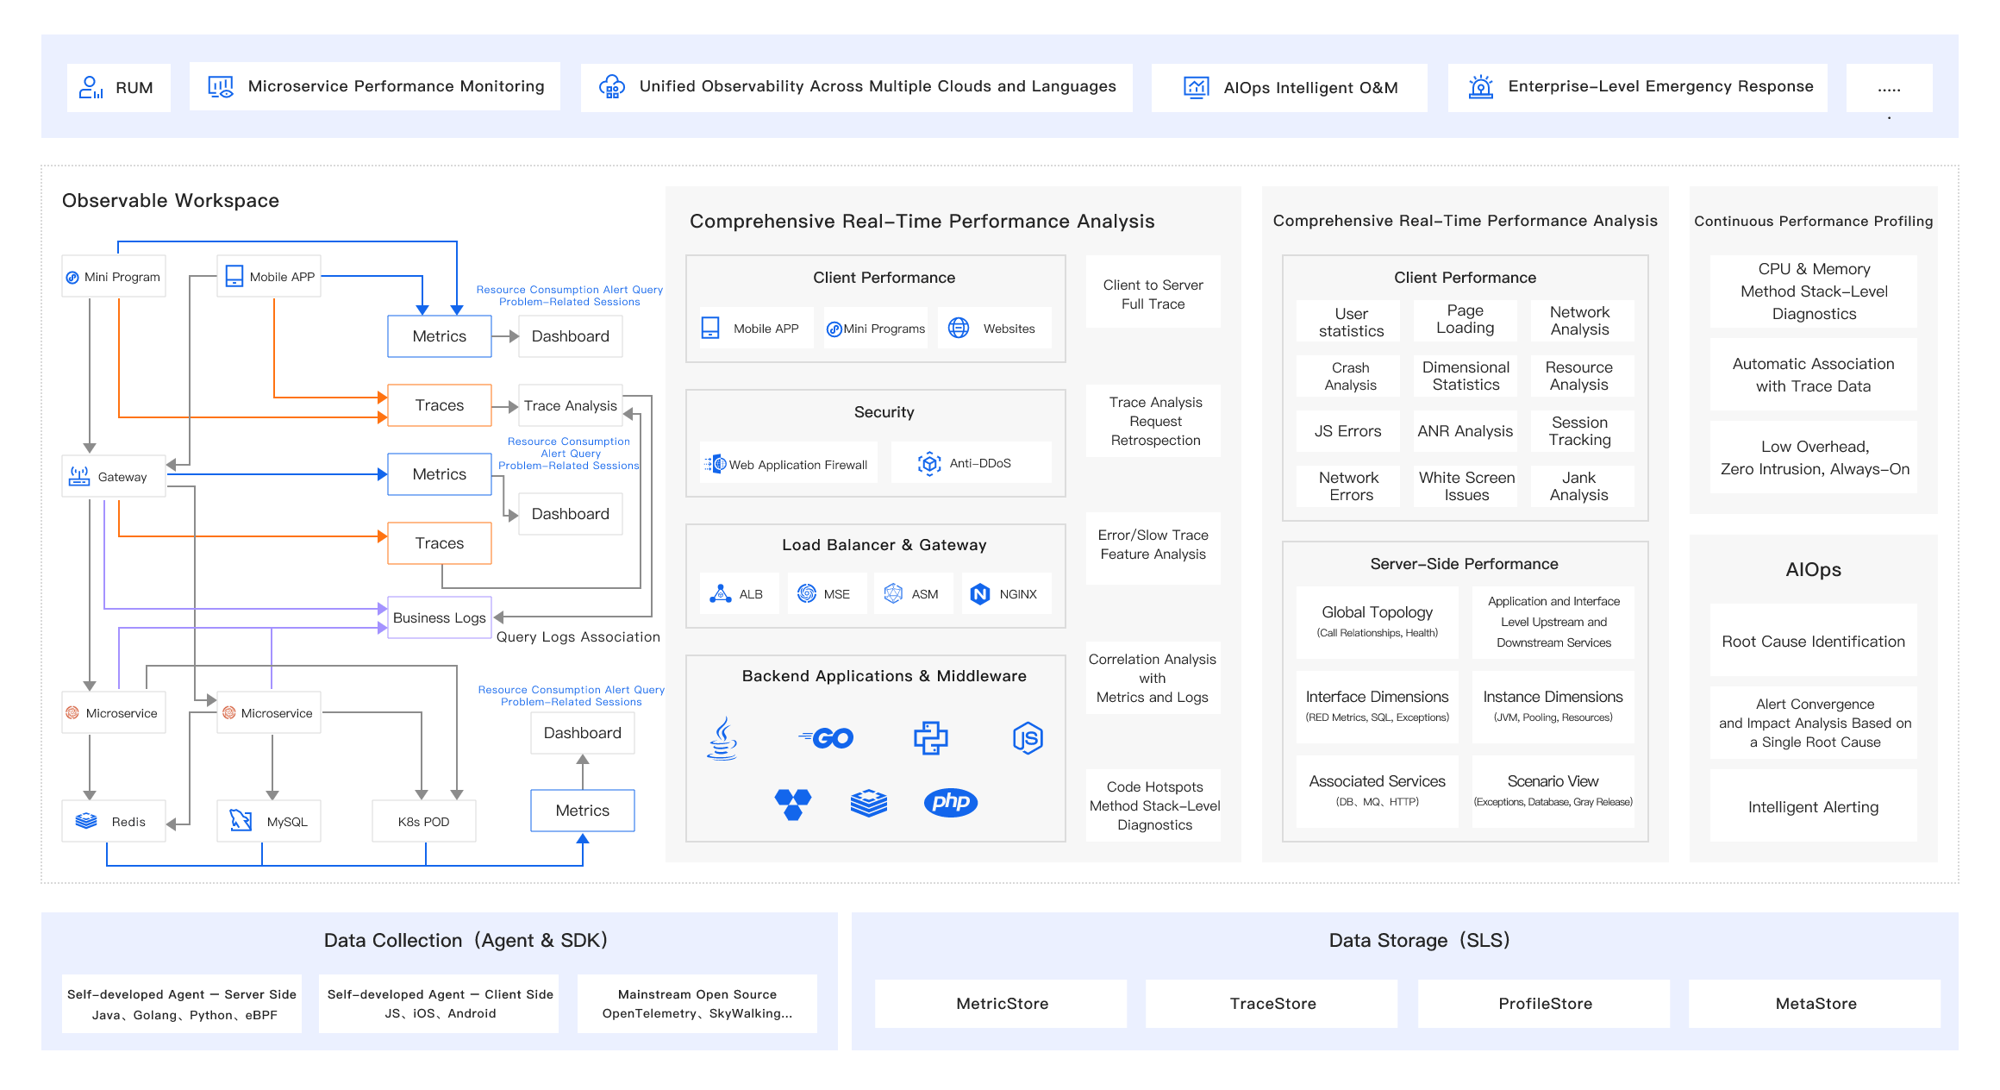The image size is (2000, 1090).
Task: Click the Gateway router icon
Action: (79, 476)
